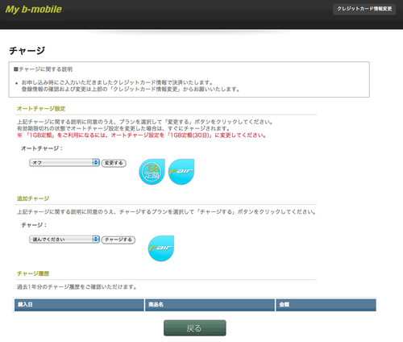This screenshot has width=403, height=342.
Task: Click the チャージ履歴 section title
Action: [33, 273]
